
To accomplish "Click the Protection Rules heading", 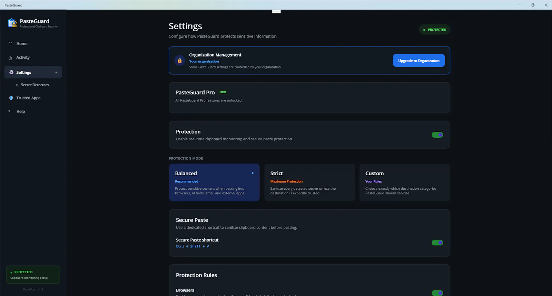I will click(197, 275).
